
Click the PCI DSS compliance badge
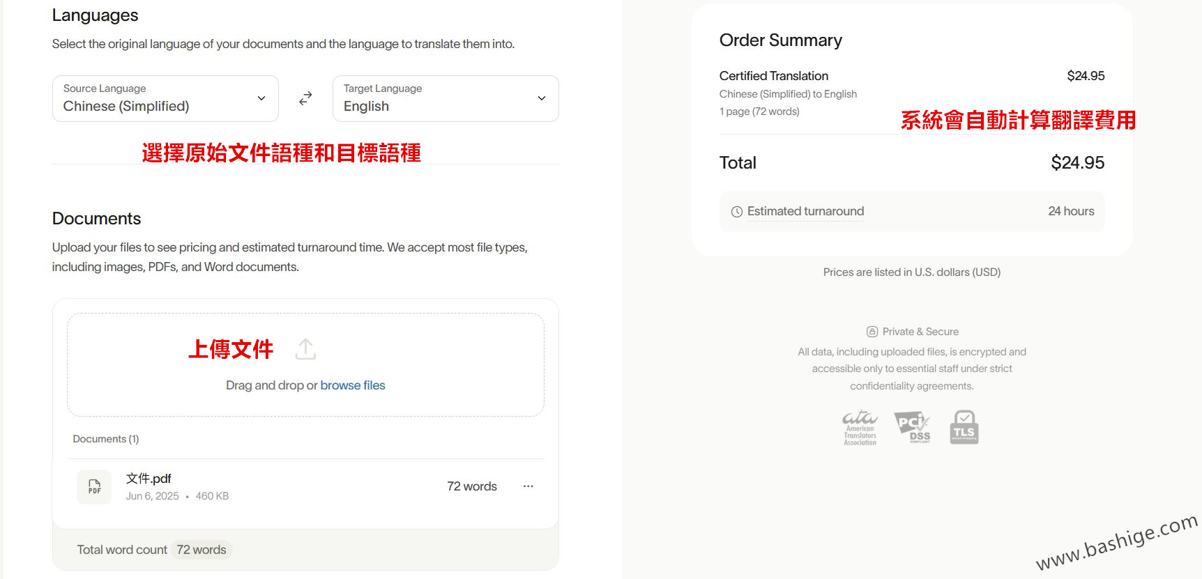click(913, 428)
